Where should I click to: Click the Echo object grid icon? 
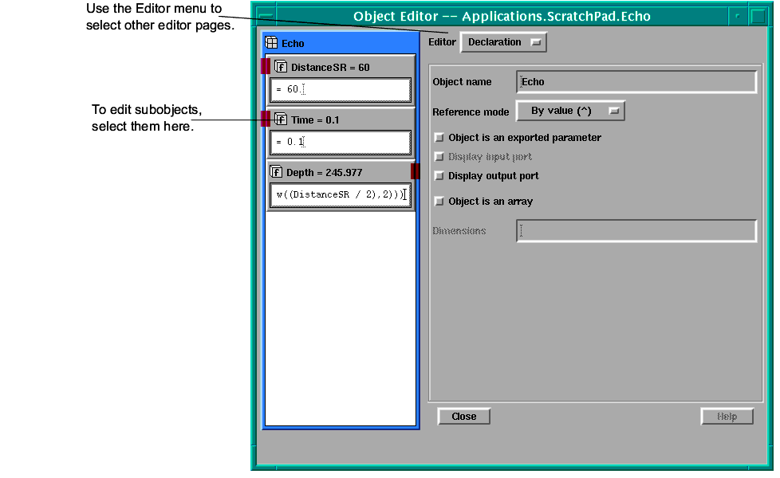pyautogui.click(x=271, y=43)
